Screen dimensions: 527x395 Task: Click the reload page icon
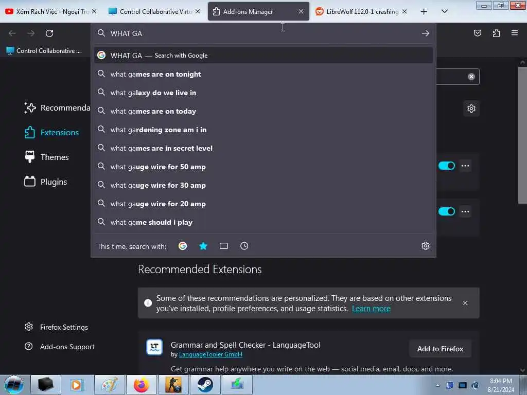point(49,33)
